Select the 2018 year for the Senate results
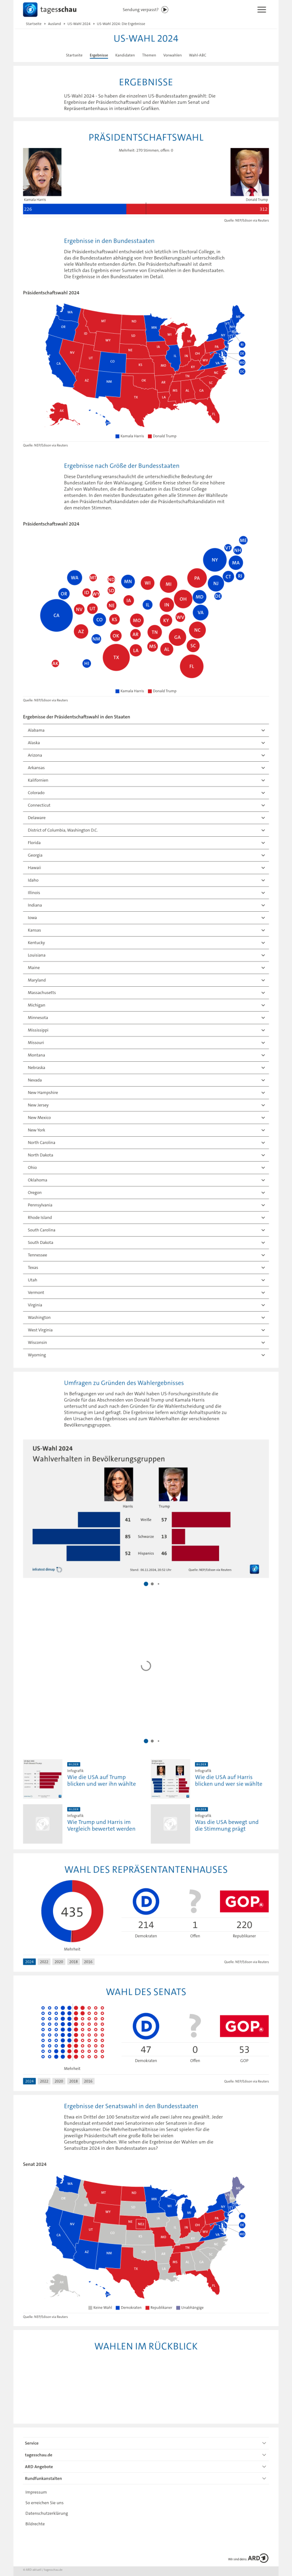Screen dimensions: 292x2576 click(x=73, y=2053)
